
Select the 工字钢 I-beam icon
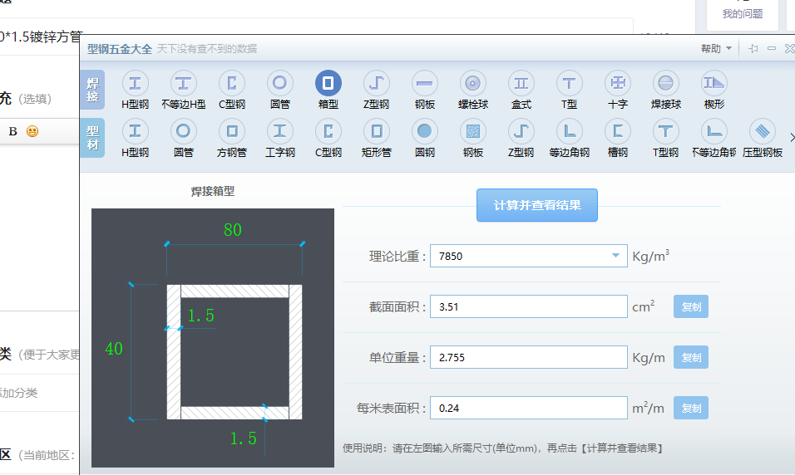[280, 131]
